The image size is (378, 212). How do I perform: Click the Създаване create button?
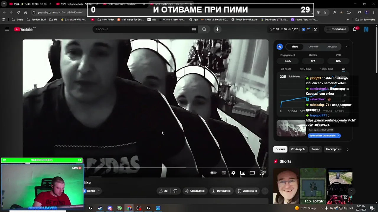(336, 29)
